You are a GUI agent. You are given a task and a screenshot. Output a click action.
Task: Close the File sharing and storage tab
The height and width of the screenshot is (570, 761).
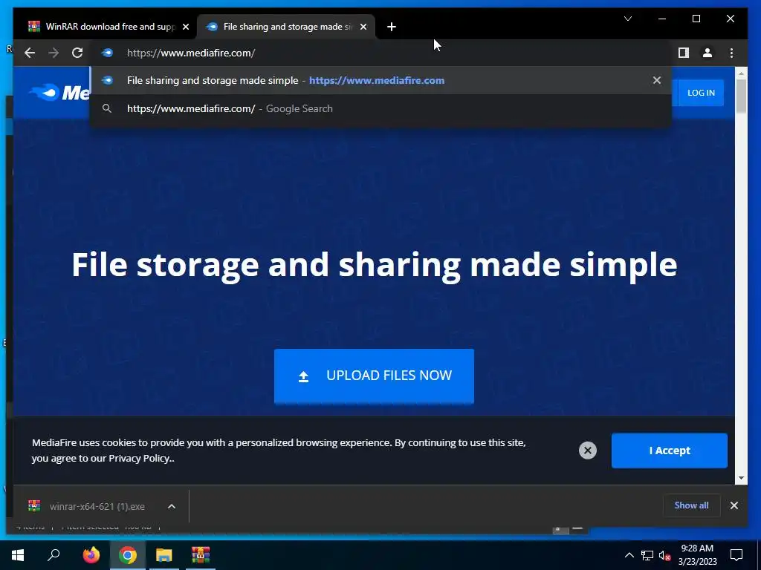coord(363,27)
